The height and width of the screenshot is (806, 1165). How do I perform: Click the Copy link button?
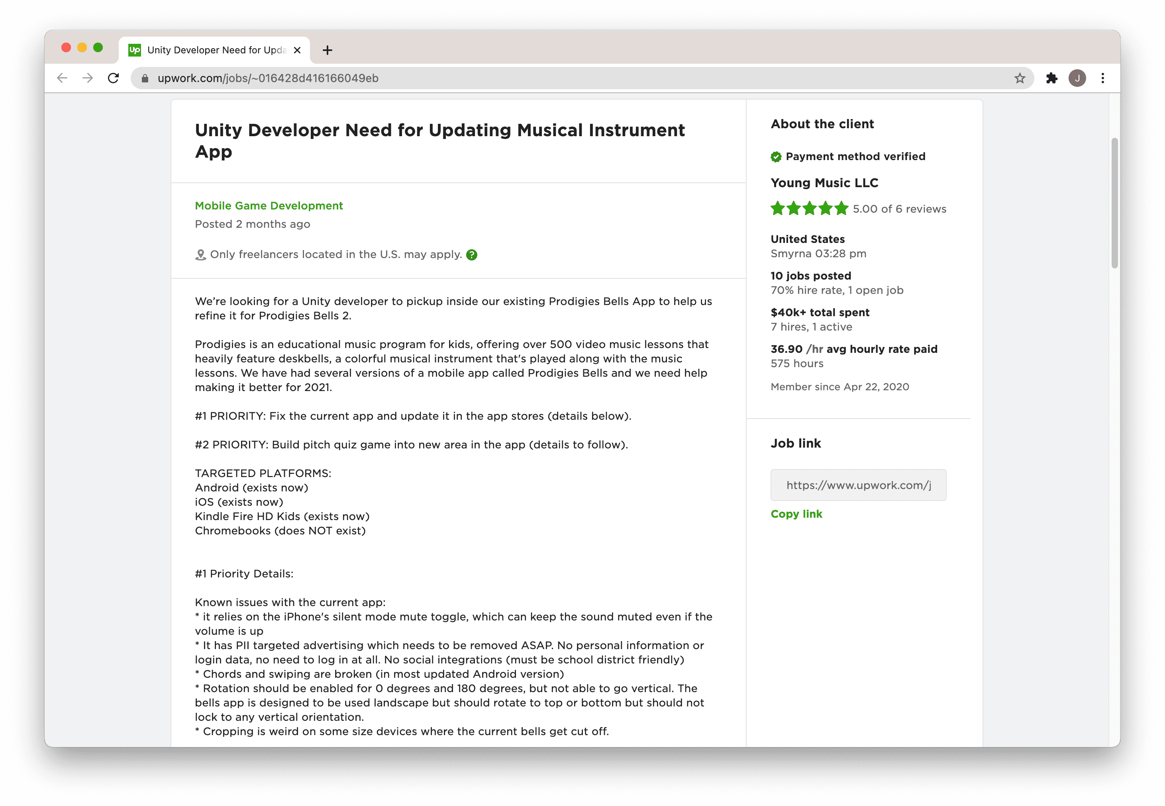796,514
